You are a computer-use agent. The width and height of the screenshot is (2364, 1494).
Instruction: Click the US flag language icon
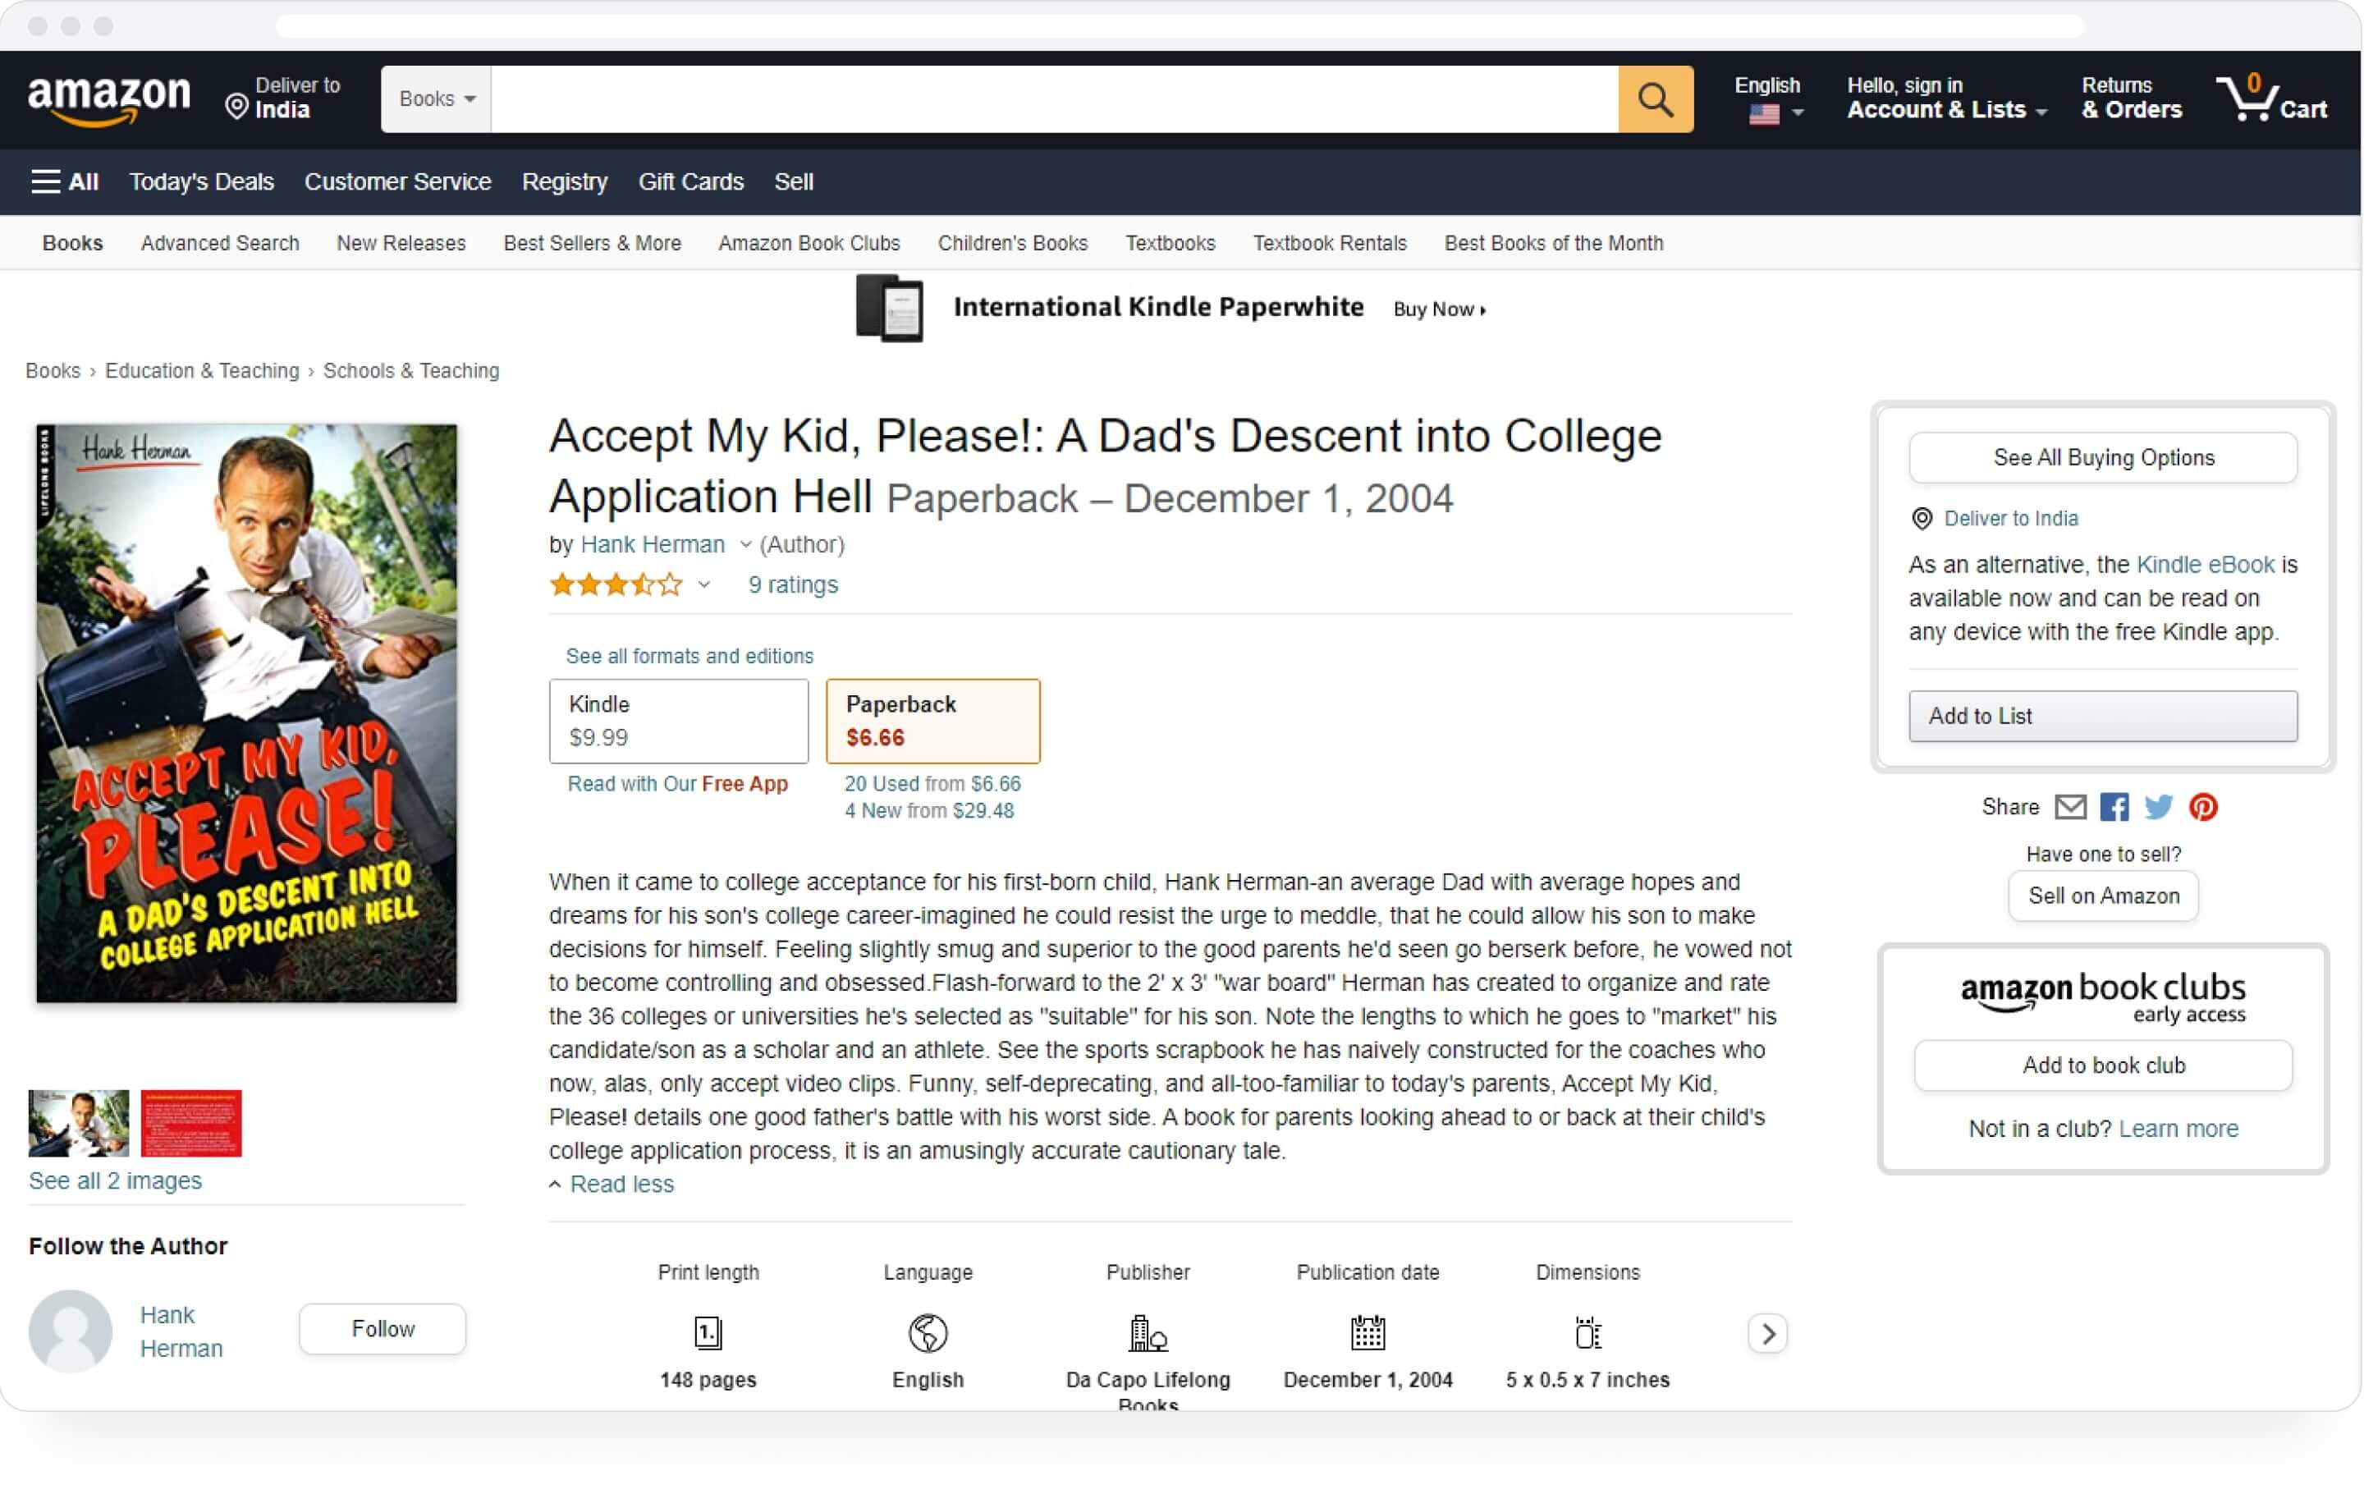click(1764, 114)
